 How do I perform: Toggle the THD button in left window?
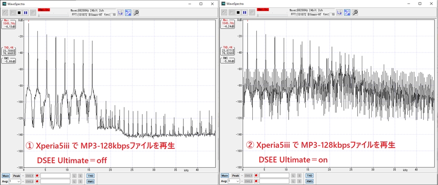pos(91,176)
